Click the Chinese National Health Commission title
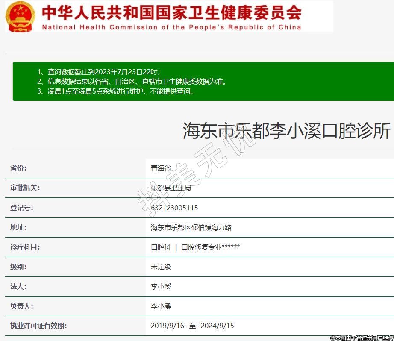 [x=171, y=13]
